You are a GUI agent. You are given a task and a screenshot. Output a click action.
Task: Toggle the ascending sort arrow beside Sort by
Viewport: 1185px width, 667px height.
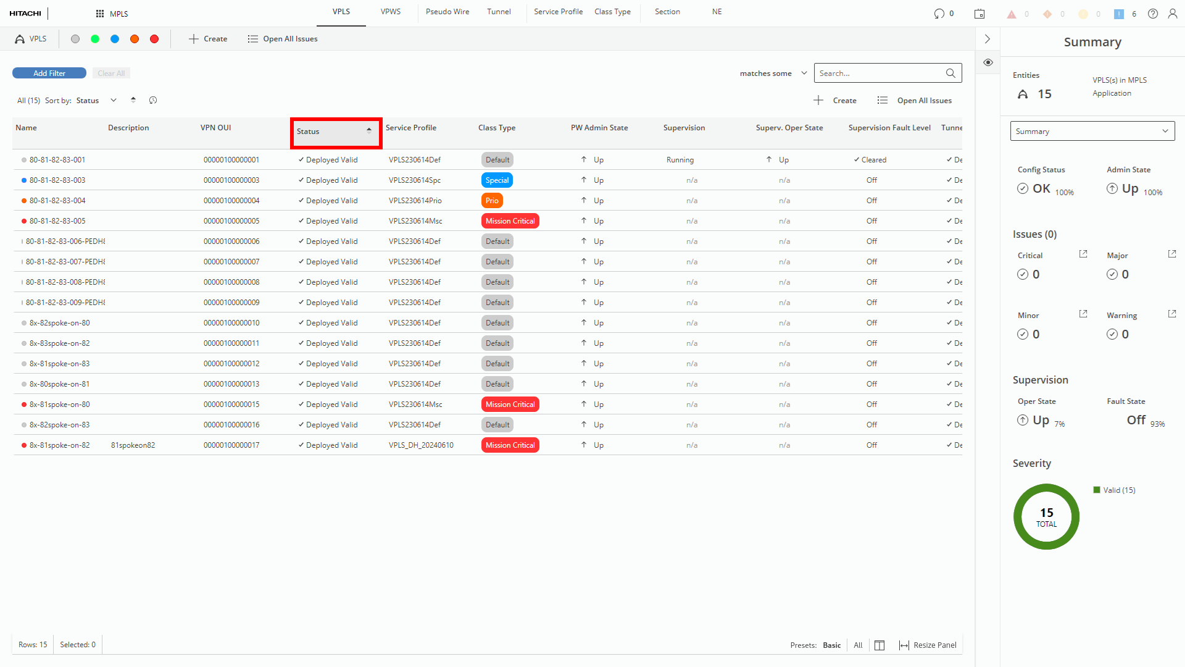133,100
